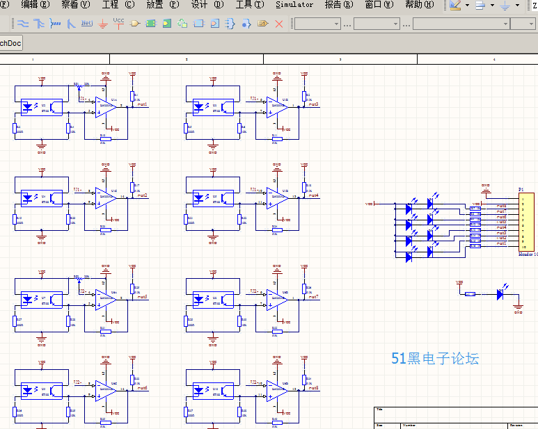Open the 察看(V) View menu

(x=75, y=4)
